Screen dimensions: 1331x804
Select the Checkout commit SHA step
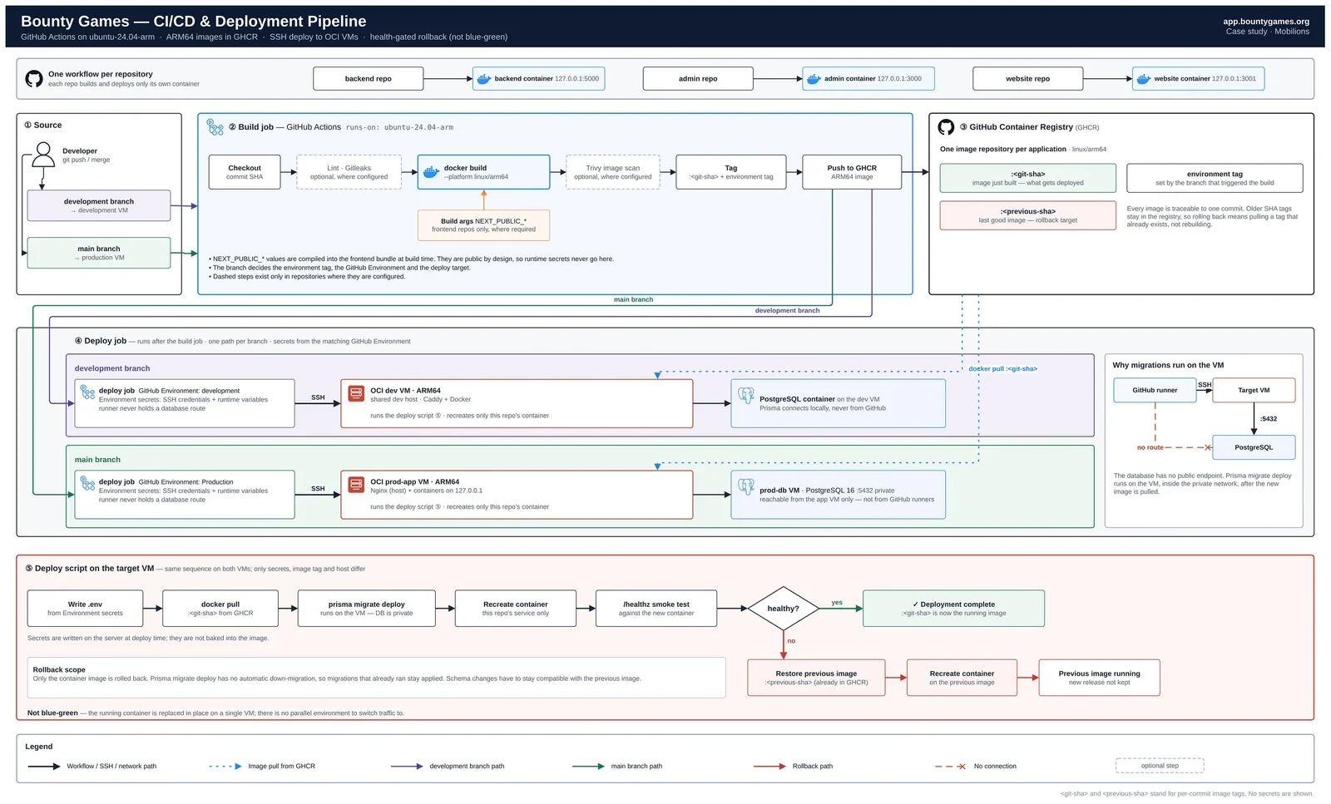245,172
